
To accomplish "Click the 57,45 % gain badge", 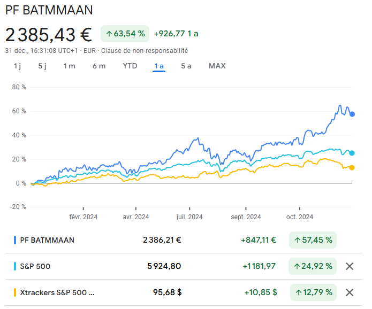I will click(313, 240).
